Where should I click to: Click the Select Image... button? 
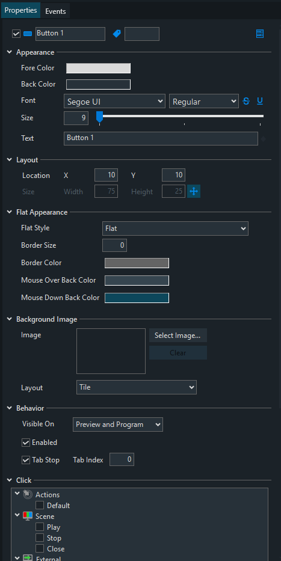pyautogui.click(x=178, y=336)
